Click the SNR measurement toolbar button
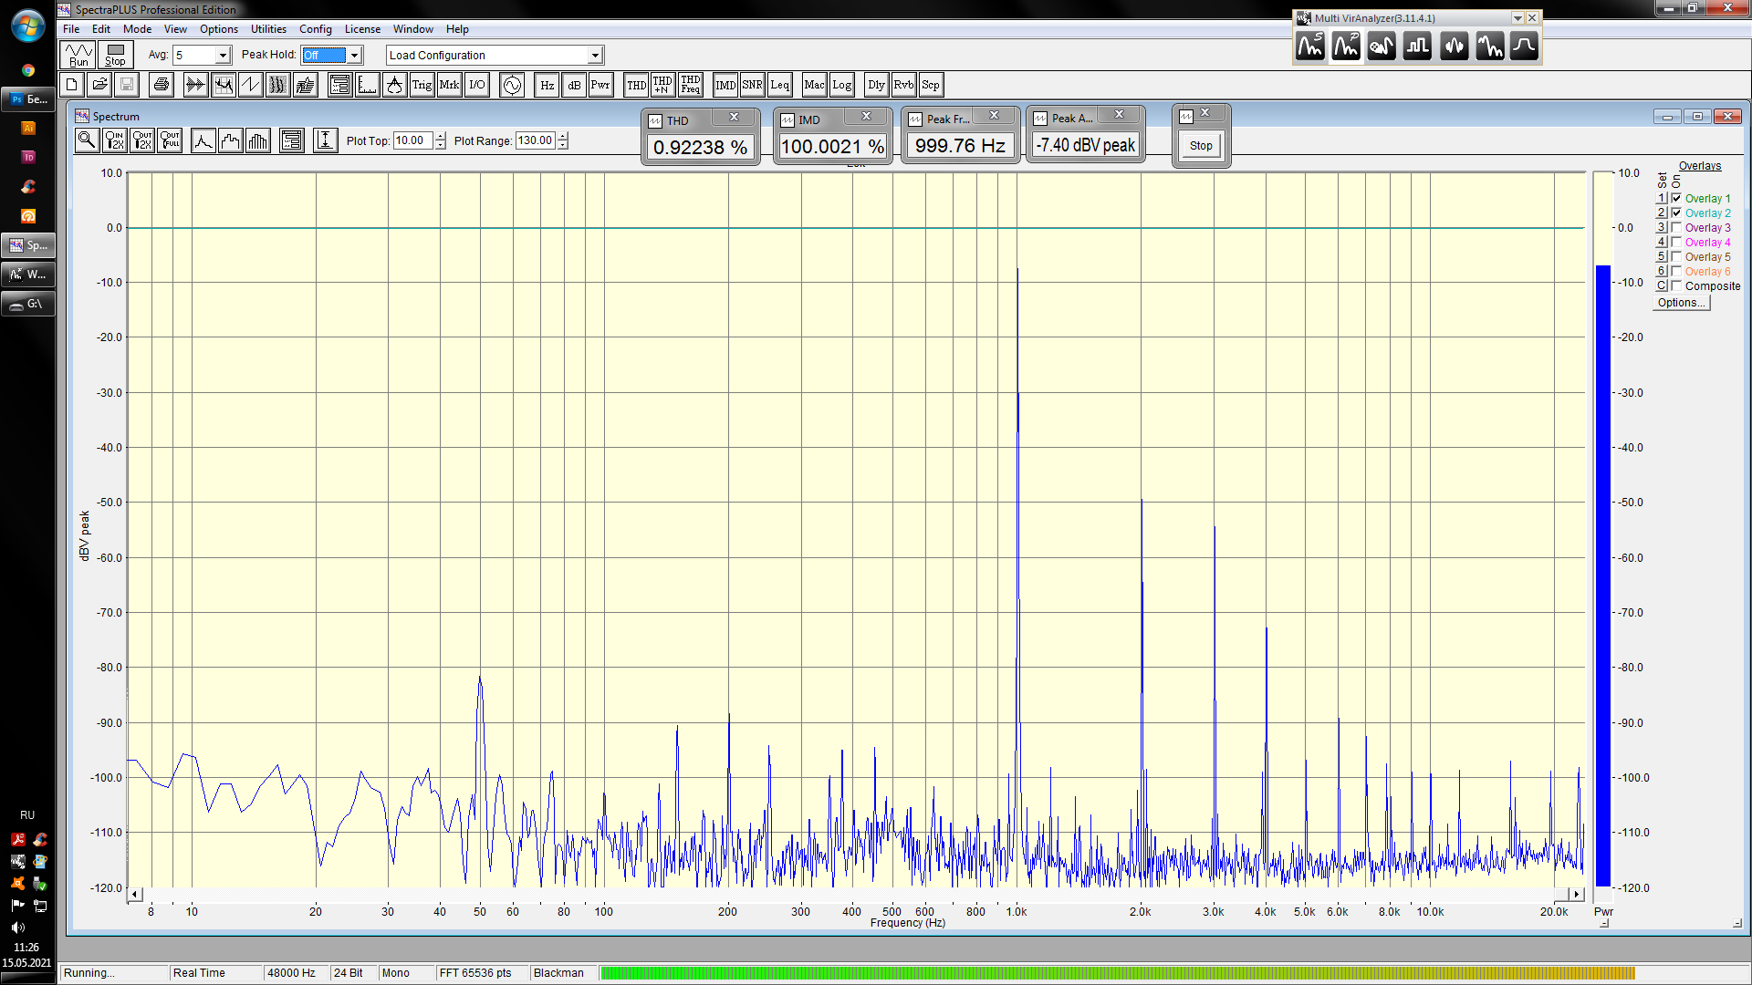This screenshot has width=1752, height=985. pos(752,85)
